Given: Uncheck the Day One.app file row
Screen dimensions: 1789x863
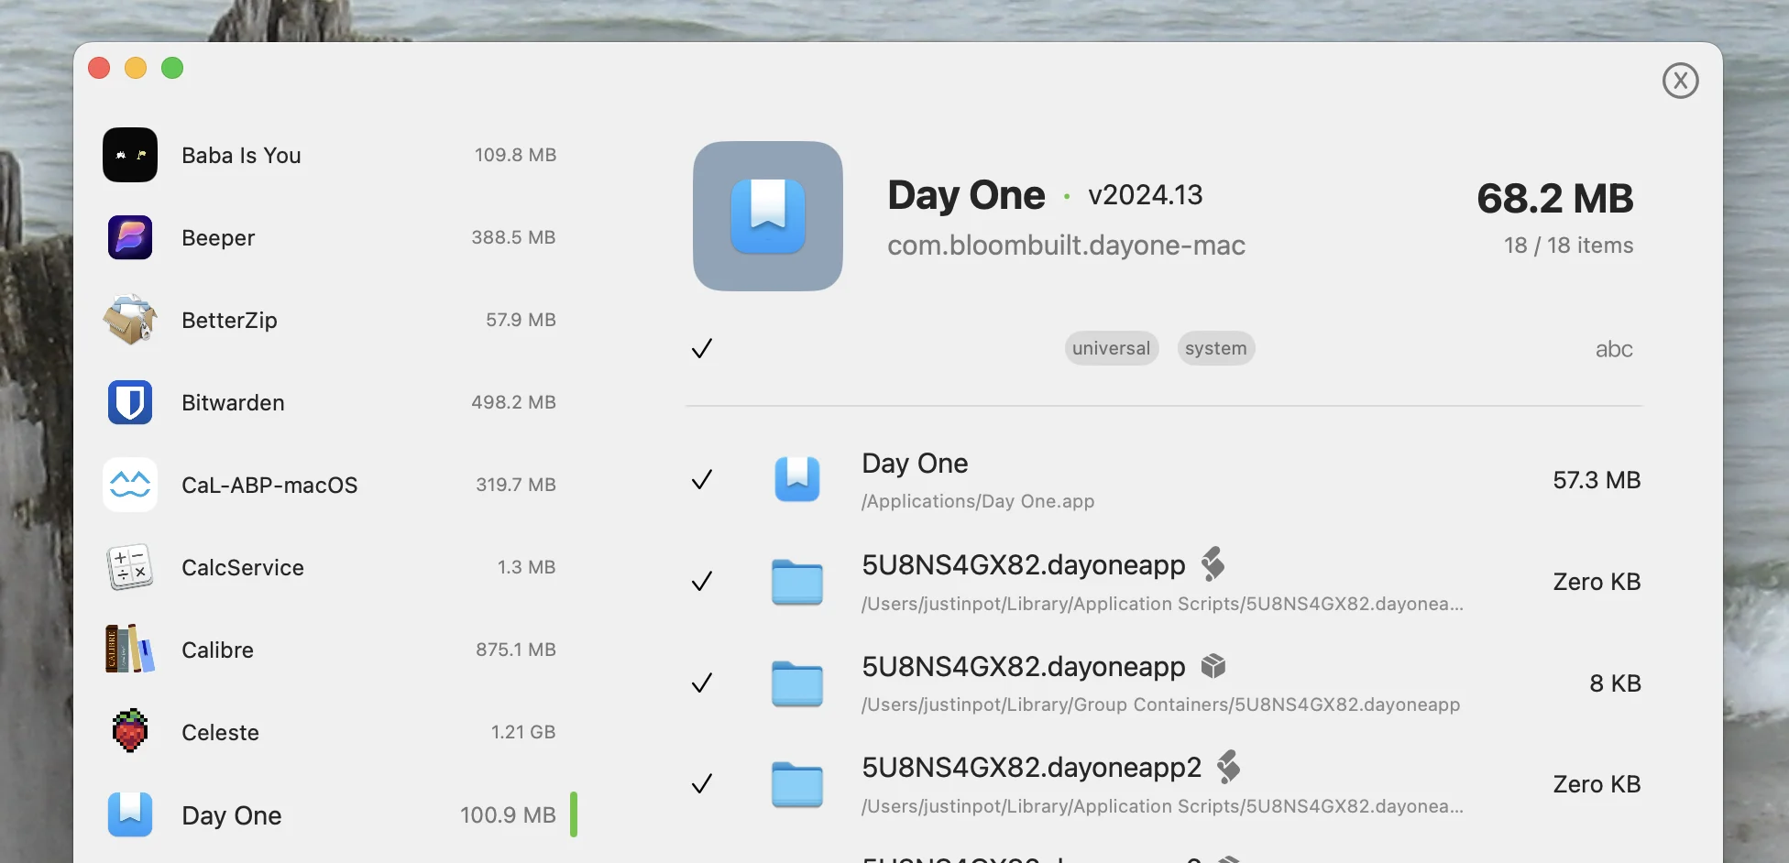Looking at the screenshot, I should pyautogui.click(x=702, y=480).
